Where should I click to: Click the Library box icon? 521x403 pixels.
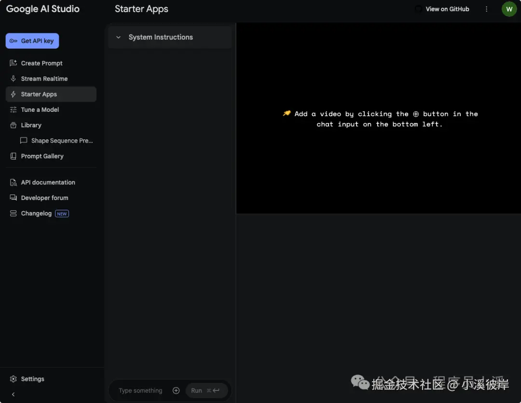click(14, 125)
